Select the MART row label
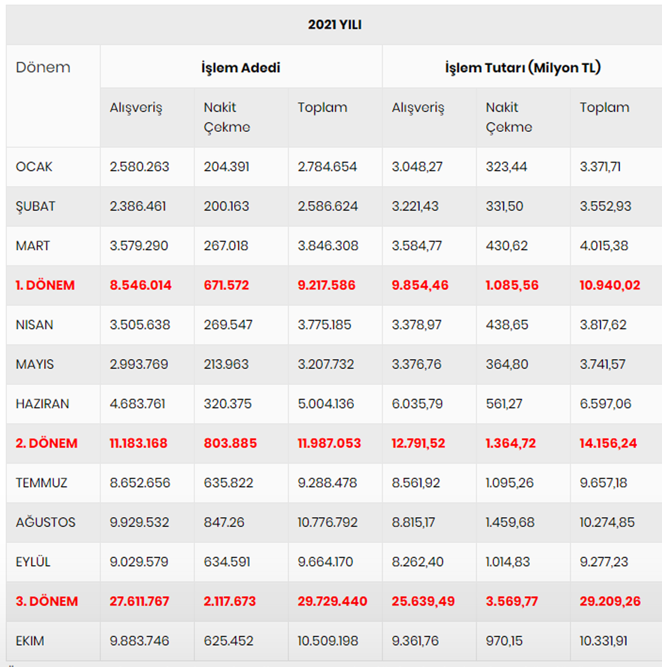 click(x=33, y=246)
